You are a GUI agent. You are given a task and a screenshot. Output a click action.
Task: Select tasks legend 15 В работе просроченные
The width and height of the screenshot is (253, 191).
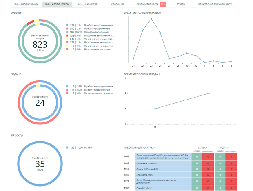[x=89, y=90]
